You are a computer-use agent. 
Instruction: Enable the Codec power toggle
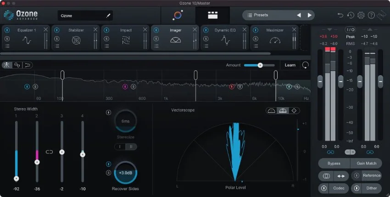[x=323, y=188]
